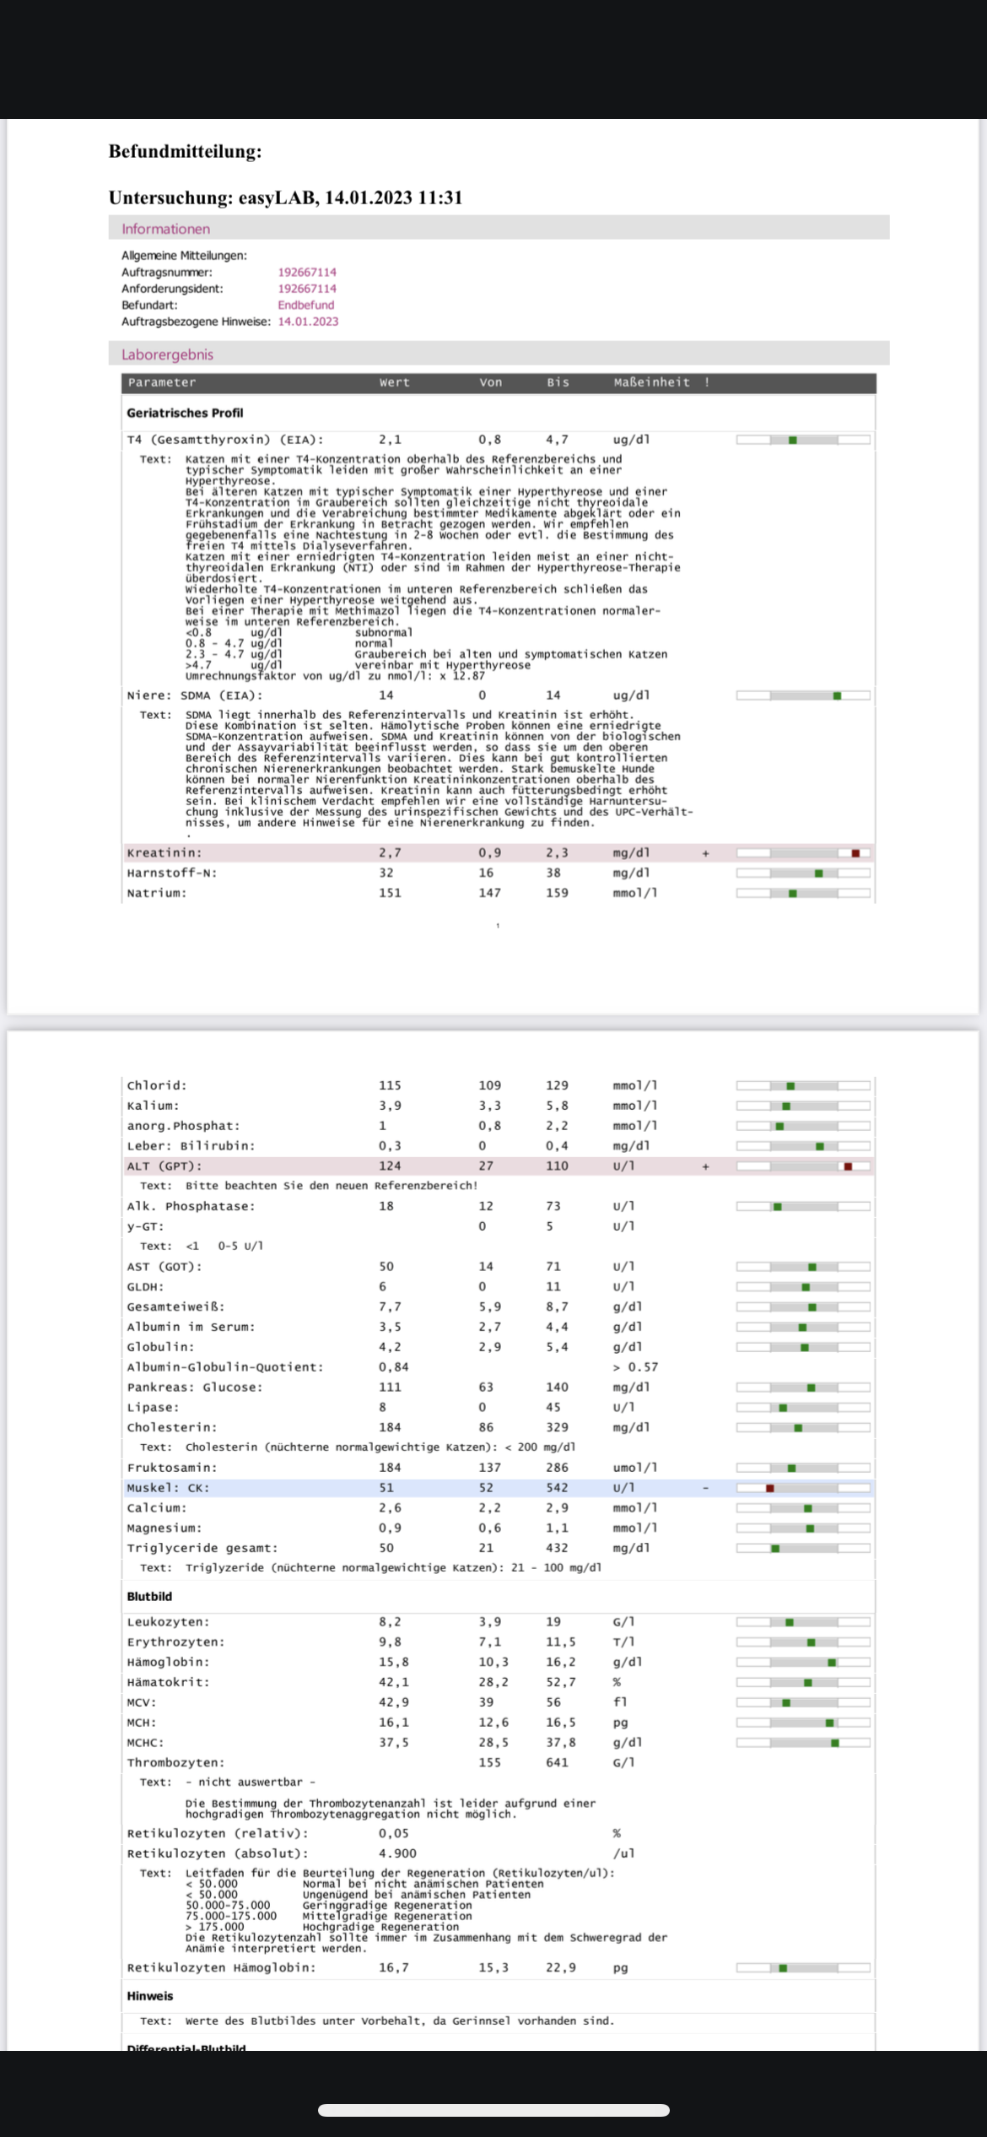Select the Hämoglobin value 15,8
The width and height of the screenshot is (987, 2137).
(x=394, y=1662)
